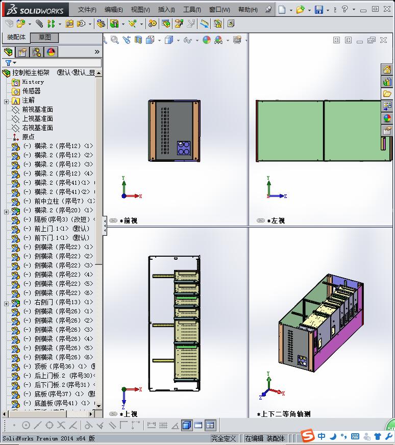
Task: Click the Design Library icon in task pane
Action: tap(387, 82)
